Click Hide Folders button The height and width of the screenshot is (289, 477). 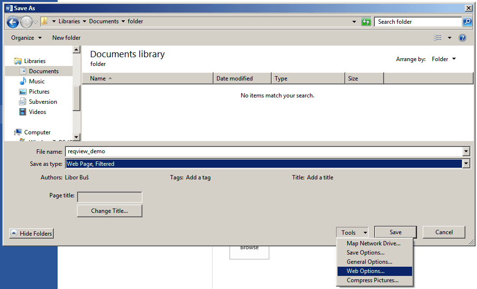(31, 234)
